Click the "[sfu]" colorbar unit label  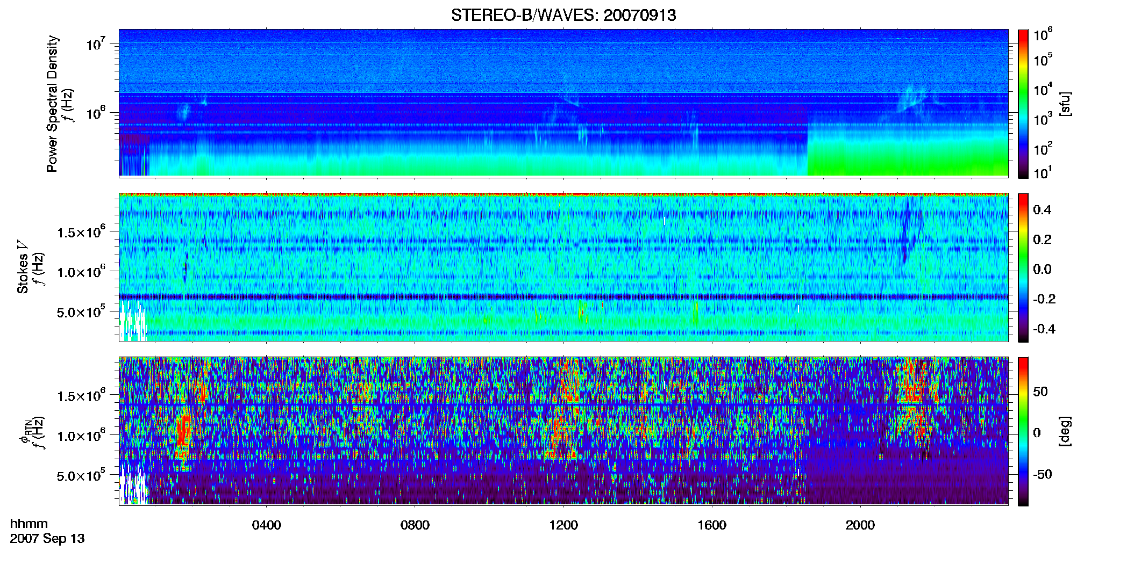coord(1065,104)
